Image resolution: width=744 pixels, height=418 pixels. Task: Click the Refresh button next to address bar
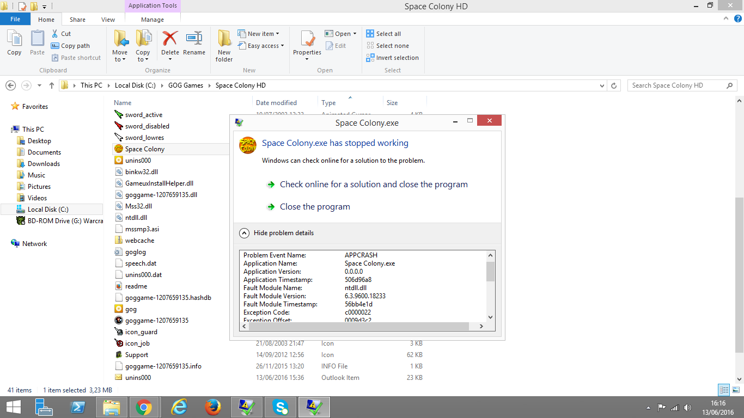pos(614,85)
